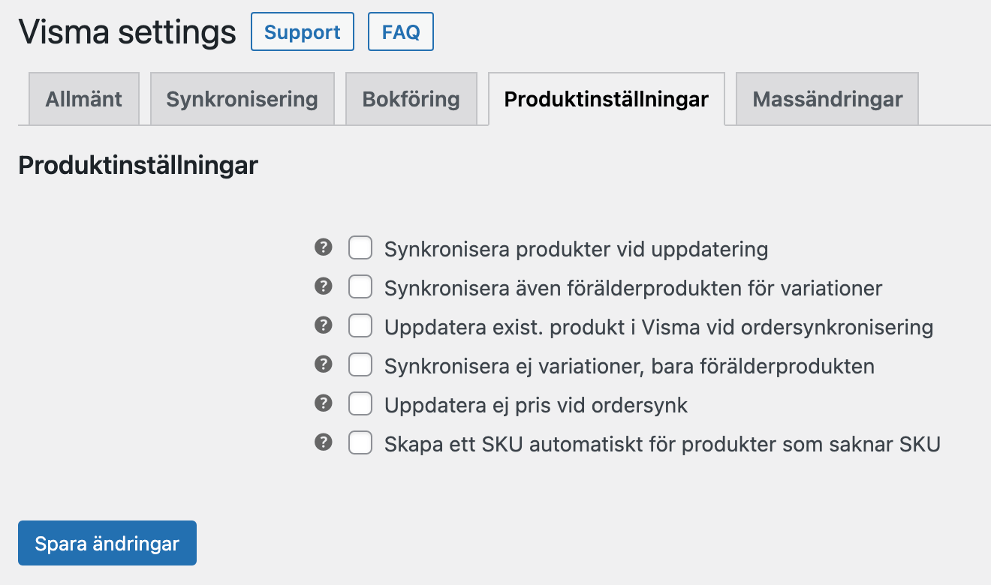Viewport: 991px width, 585px height.
Task: Select the Massändringar tab
Action: coord(827,99)
